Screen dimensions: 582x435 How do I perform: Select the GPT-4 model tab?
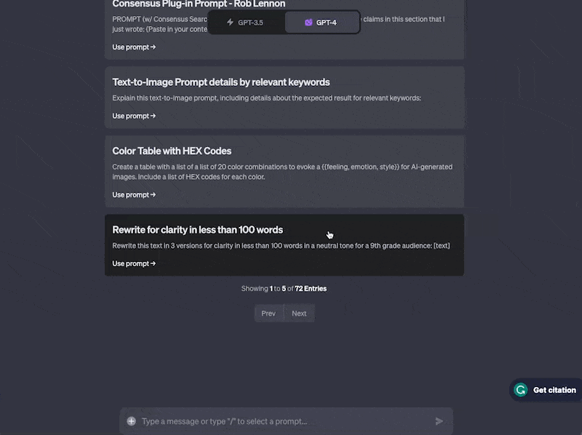(322, 23)
